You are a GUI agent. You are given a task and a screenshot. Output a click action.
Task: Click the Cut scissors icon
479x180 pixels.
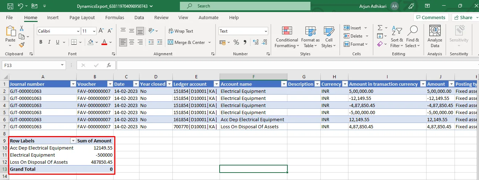pos(22,28)
